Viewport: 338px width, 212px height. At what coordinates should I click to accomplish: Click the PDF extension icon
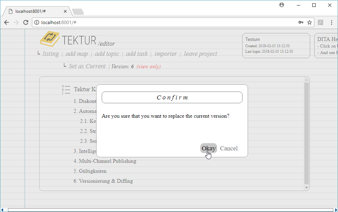pyautogui.click(x=320, y=22)
